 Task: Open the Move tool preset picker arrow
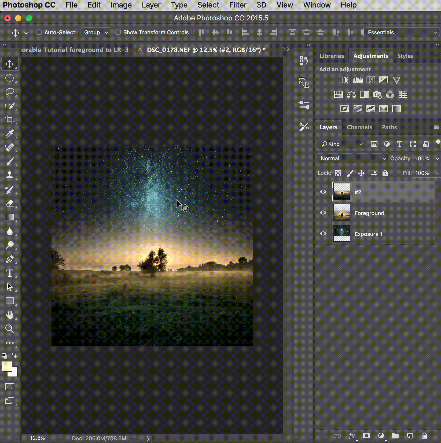26,33
